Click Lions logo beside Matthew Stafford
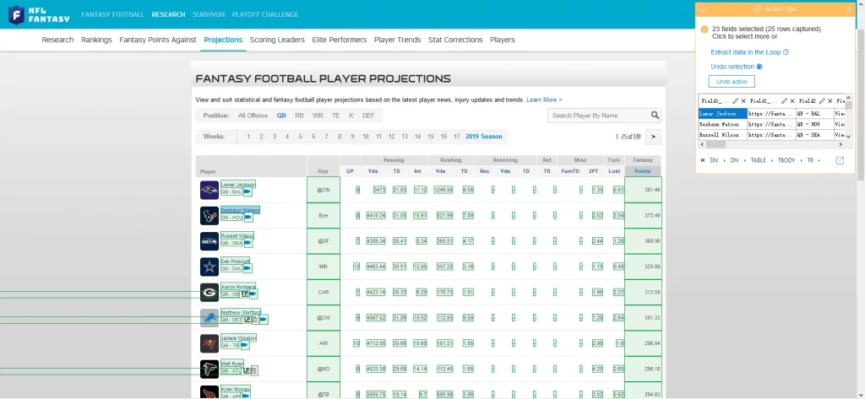Image resolution: width=865 pixels, height=399 pixels. pyautogui.click(x=209, y=318)
